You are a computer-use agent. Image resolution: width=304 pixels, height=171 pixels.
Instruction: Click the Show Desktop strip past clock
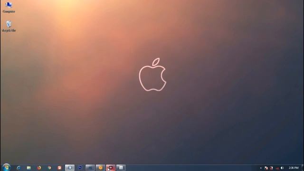tap(303, 168)
